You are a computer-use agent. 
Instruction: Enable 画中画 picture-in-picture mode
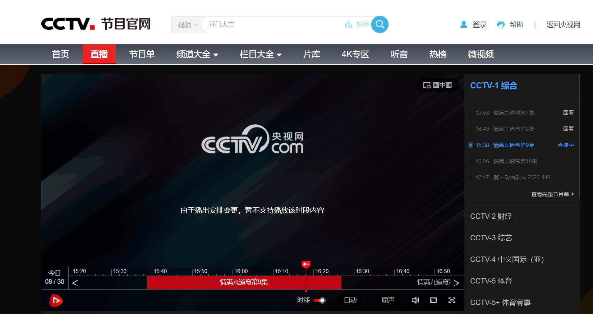click(x=437, y=85)
